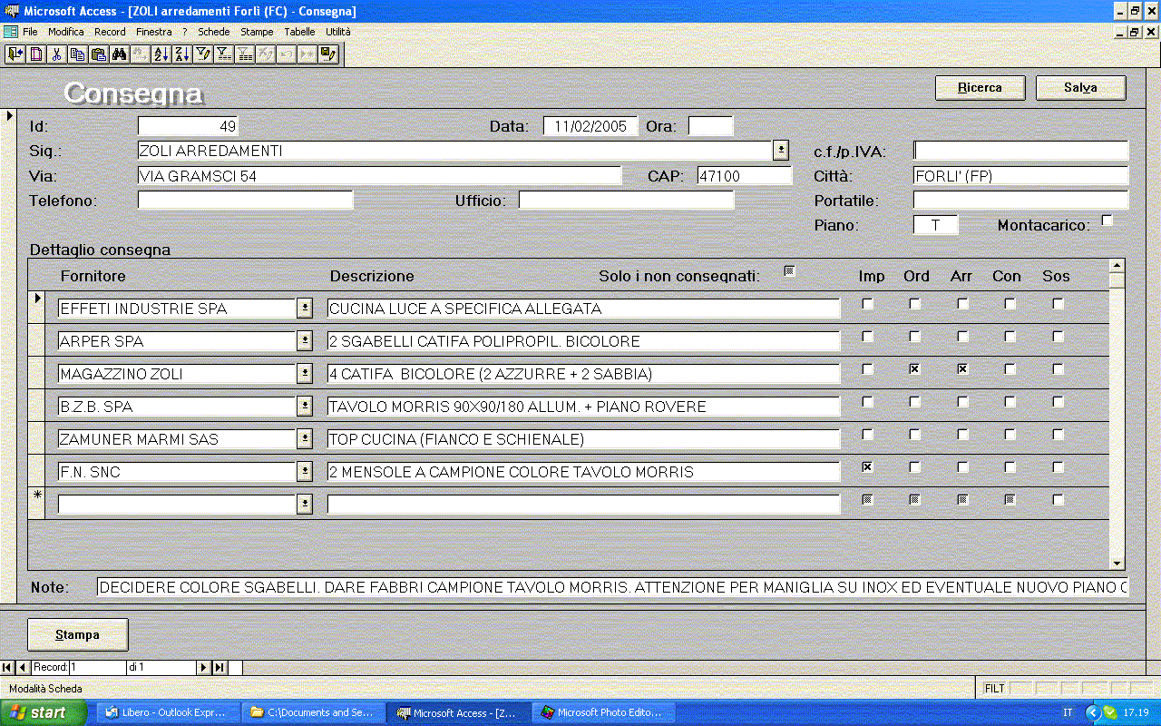Uncheck Ord for the MAGAZZINO ZOLI row
1161x726 pixels.
[915, 369]
